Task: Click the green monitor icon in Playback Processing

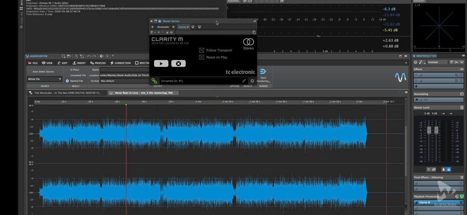Action: [462, 196]
